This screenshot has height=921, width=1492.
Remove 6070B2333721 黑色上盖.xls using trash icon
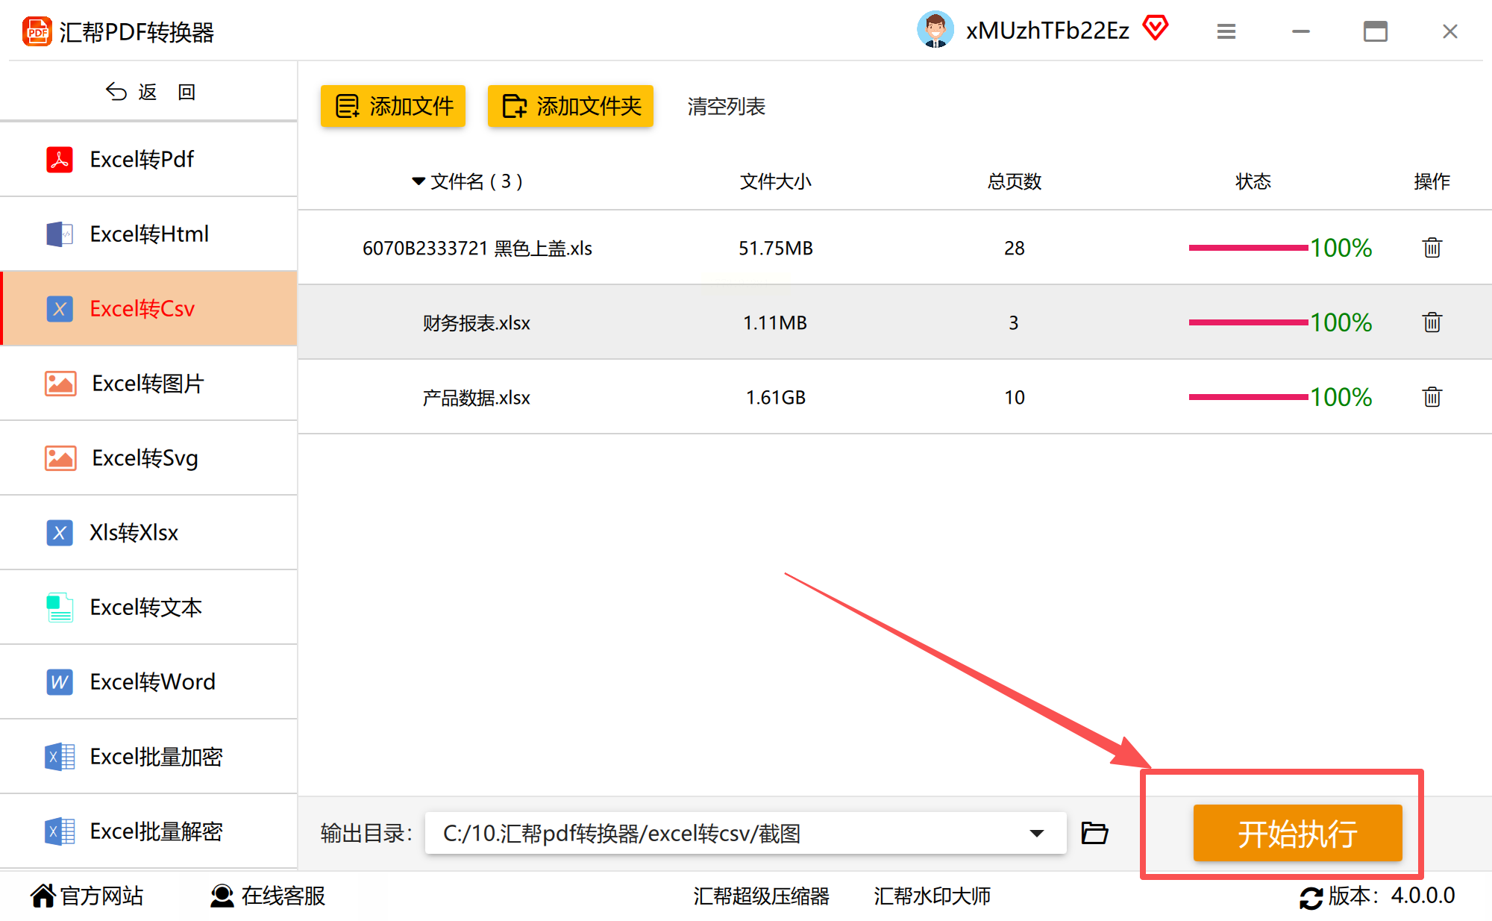coord(1432,248)
